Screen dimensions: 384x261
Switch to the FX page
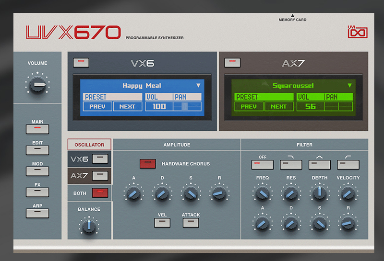click(37, 193)
